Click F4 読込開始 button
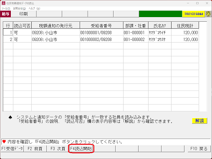This screenshot has width=212, height=159. [81, 149]
